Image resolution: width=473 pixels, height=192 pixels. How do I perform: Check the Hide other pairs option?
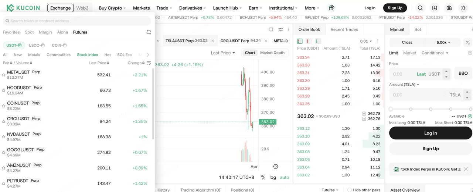point(349,190)
